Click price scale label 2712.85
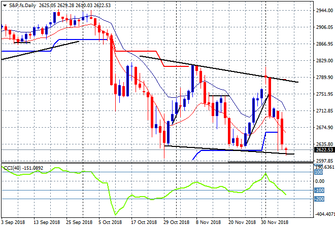The height and width of the screenshot is (228, 335). click(x=324, y=110)
